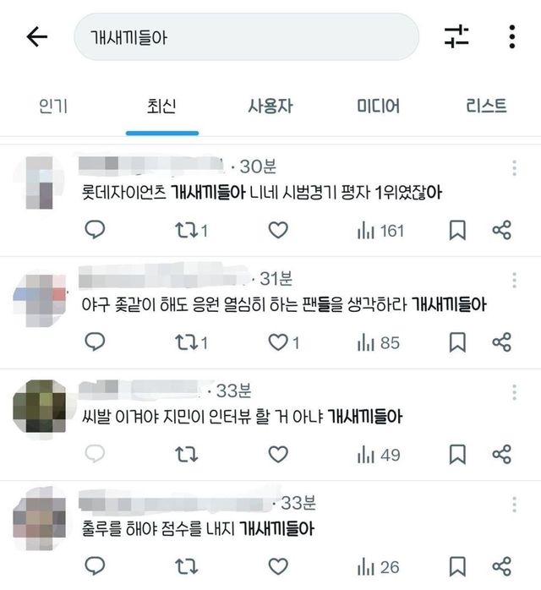The height and width of the screenshot is (590, 541).
Task: Select the 리스트 tab
Action: pyautogui.click(x=486, y=106)
